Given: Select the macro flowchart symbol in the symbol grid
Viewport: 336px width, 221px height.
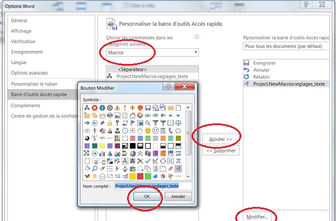Looking at the screenshot, I should click(x=87, y=108).
